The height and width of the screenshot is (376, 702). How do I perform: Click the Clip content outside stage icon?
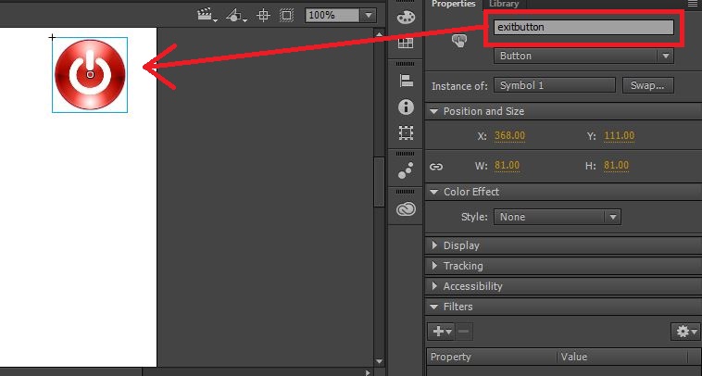[286, 15]
